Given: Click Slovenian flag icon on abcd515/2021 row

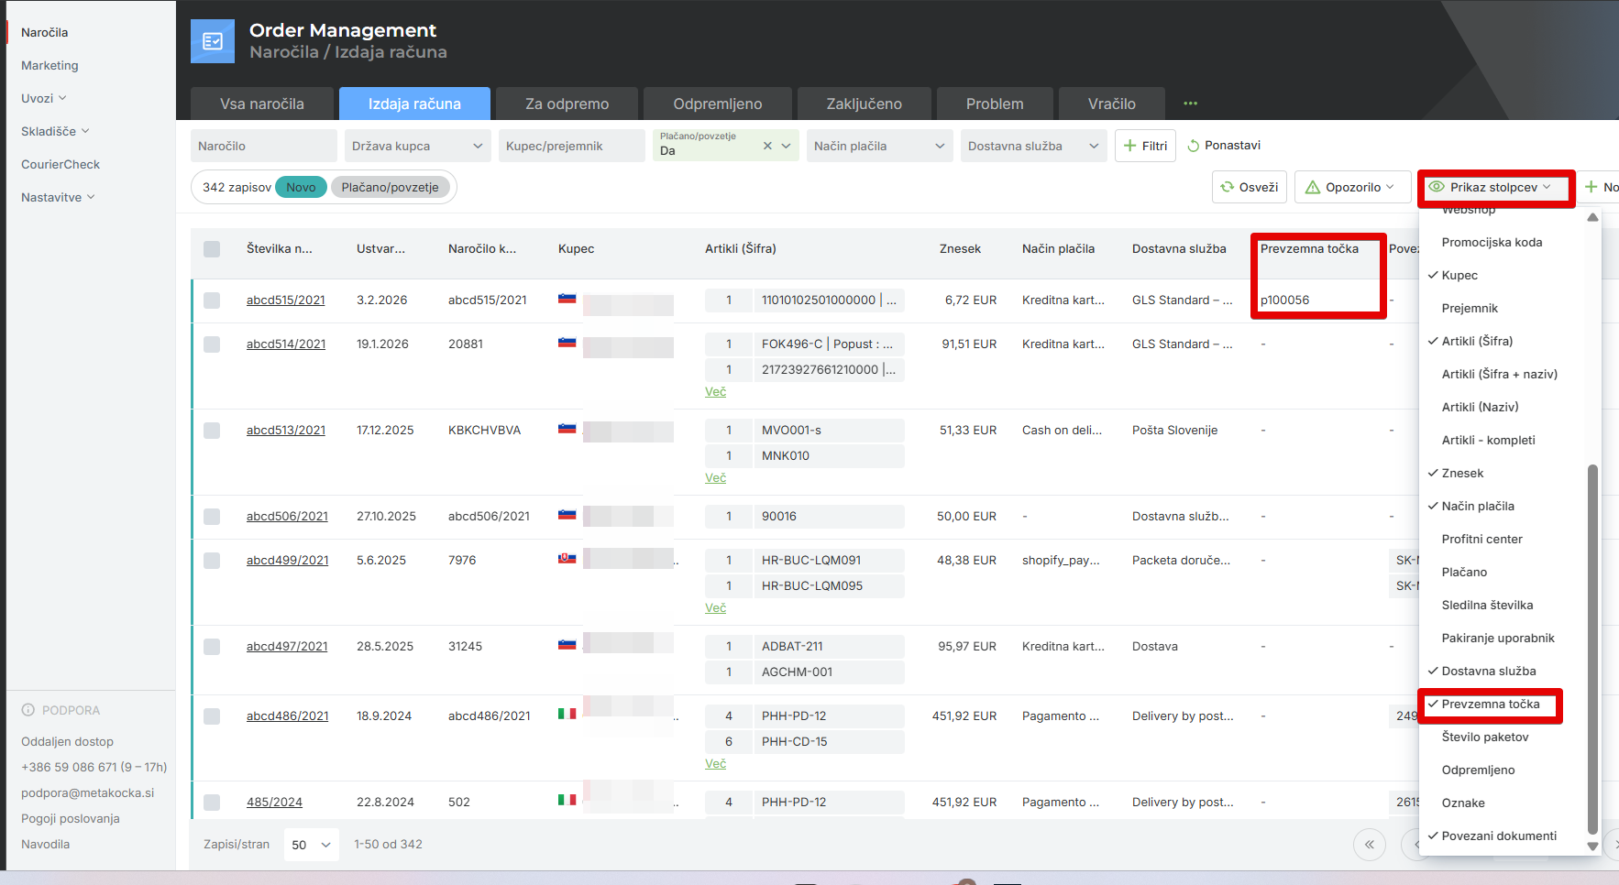Looking at the screenshot, I should [567, 299].
